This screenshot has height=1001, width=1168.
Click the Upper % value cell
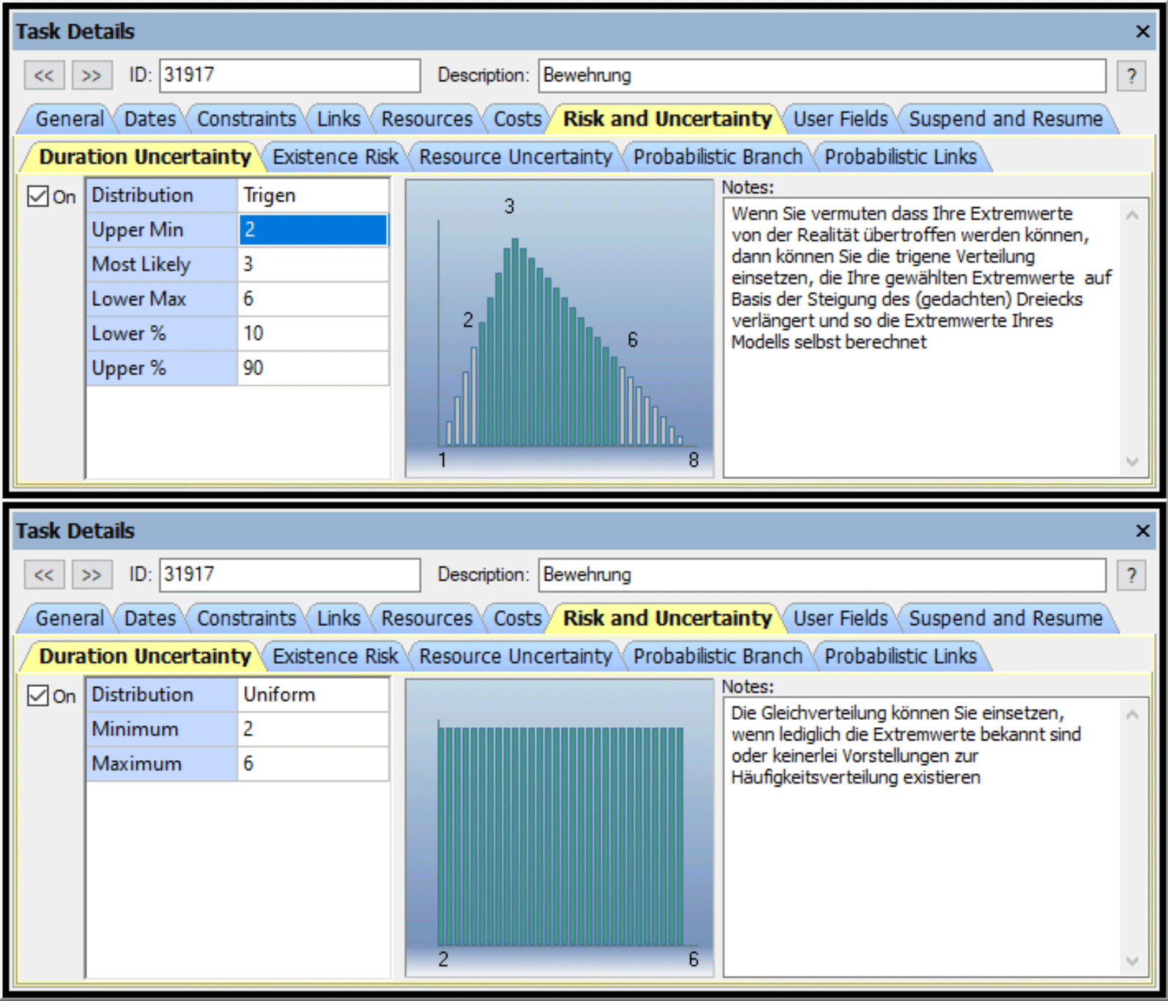coord(312,368)
